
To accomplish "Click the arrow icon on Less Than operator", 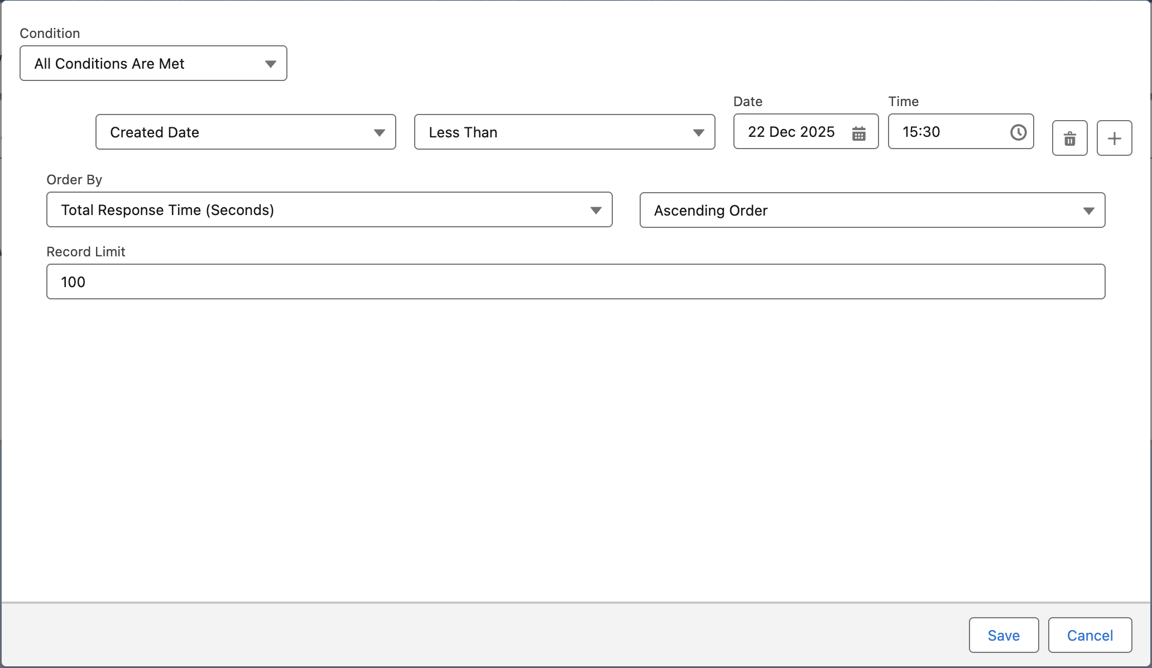I will pyautogui.click(x=698, y=132).
